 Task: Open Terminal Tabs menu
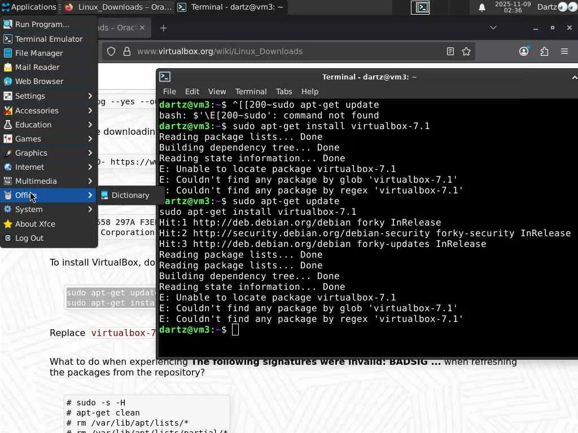pyautogui.click(x=284, y=91)
